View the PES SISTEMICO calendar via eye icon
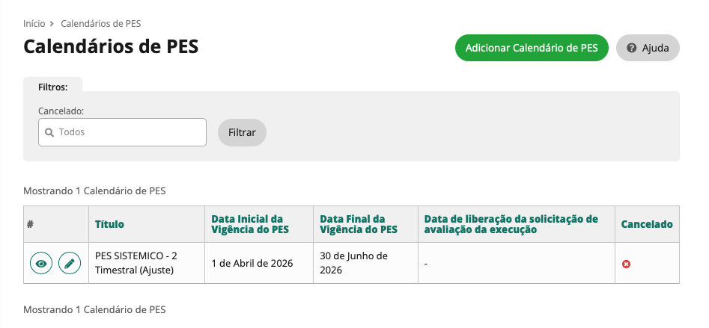Screen dimensions: 709x328 [x=41, y=264]
